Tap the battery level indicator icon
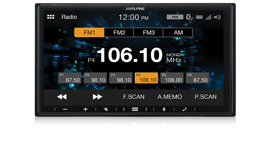270x151 pixels. (199, 17)
